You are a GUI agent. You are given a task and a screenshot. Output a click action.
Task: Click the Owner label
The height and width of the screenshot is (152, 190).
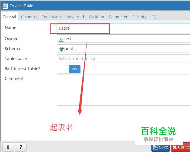pyautogui.click(x=11, y=39)
